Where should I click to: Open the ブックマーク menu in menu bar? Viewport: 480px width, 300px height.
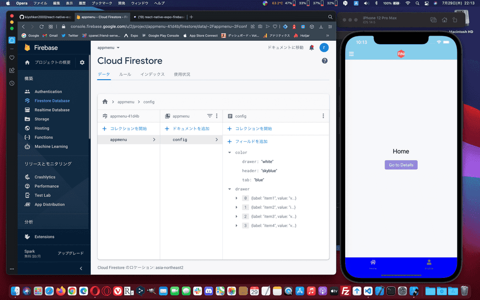tap(102, 3)
